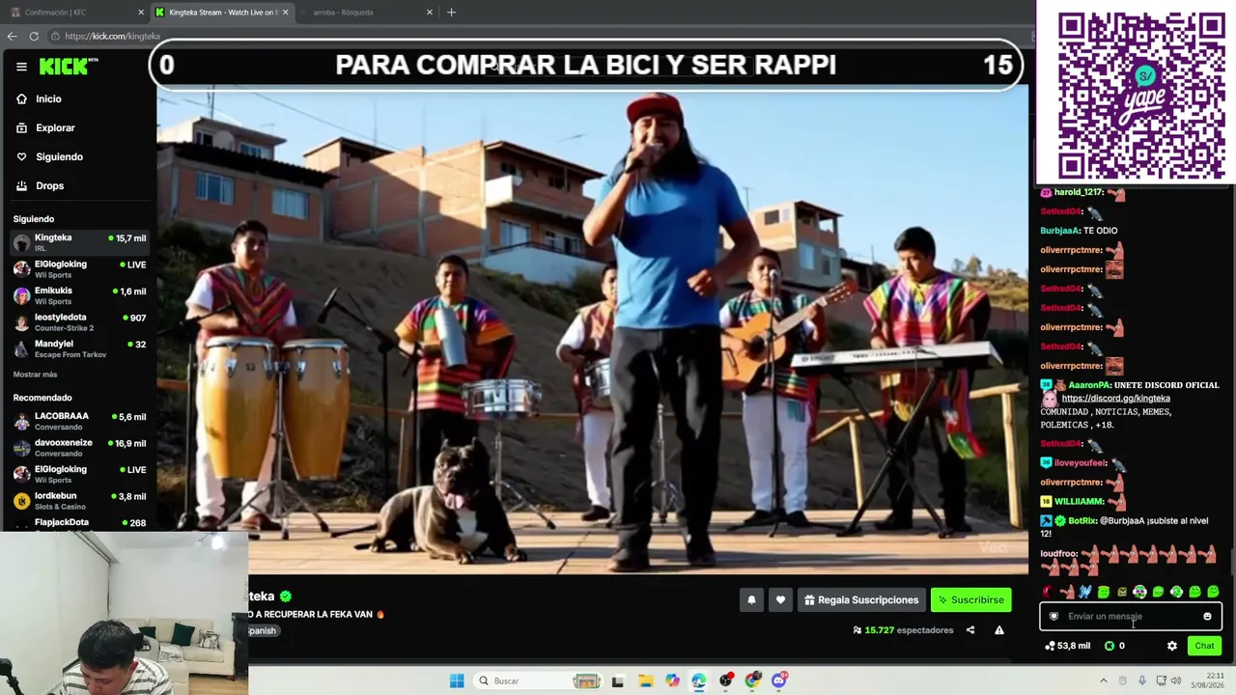
Task: Close the Kingteka Stream tab
Action: [285, 13]
